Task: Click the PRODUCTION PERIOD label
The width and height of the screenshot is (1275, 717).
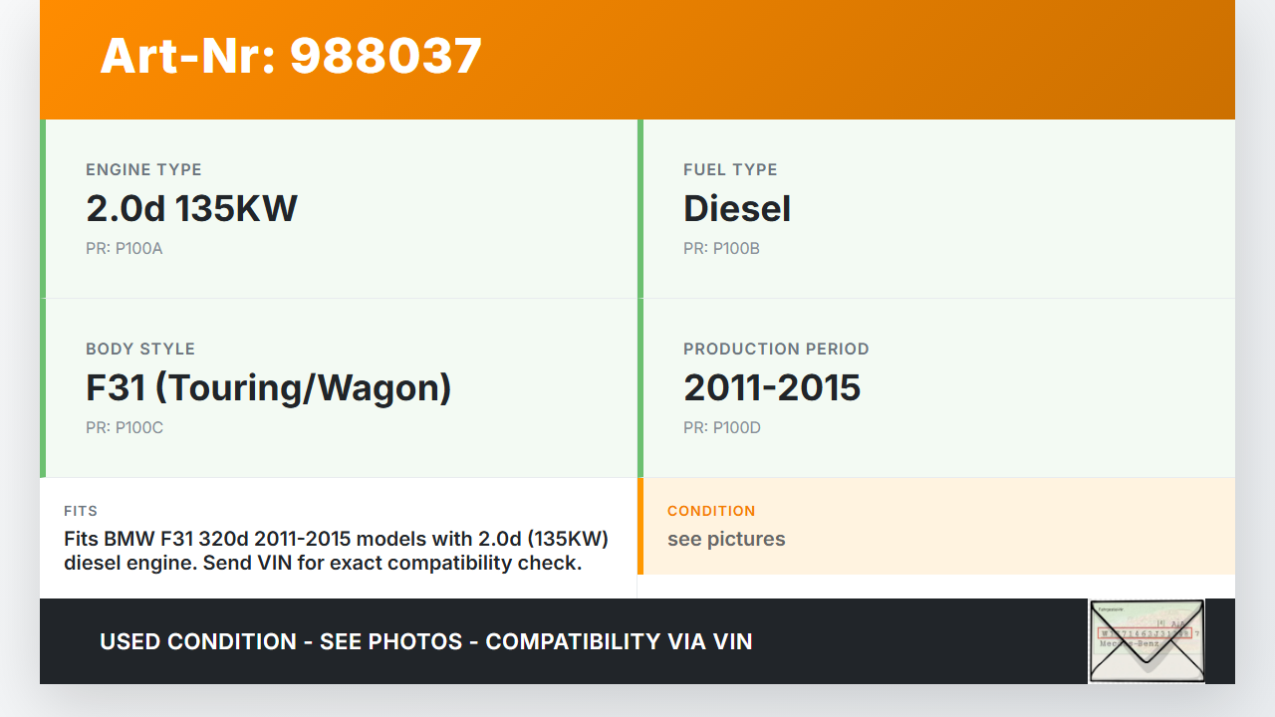Action: 776,350
